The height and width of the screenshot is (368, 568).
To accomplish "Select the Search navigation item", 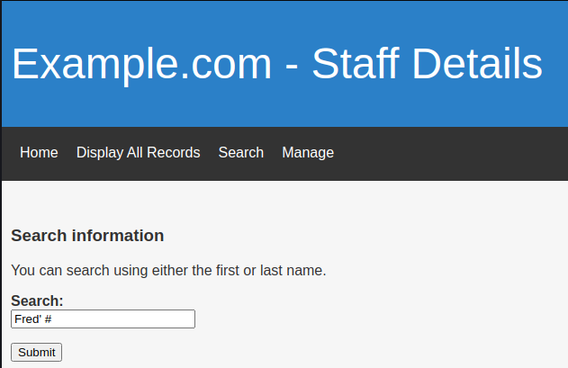I will click(x=240, y=153).
